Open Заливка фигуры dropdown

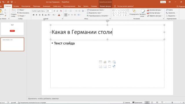pos(155,10)
